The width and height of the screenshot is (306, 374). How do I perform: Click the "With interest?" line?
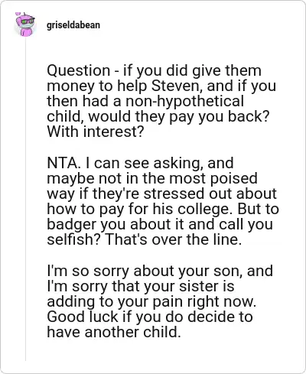(96, 132)
